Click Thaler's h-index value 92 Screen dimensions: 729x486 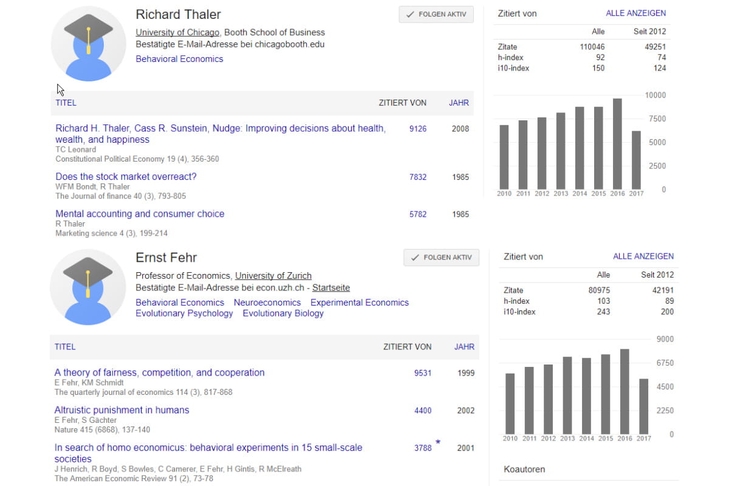pyautogui.click(x=600, y=58)
